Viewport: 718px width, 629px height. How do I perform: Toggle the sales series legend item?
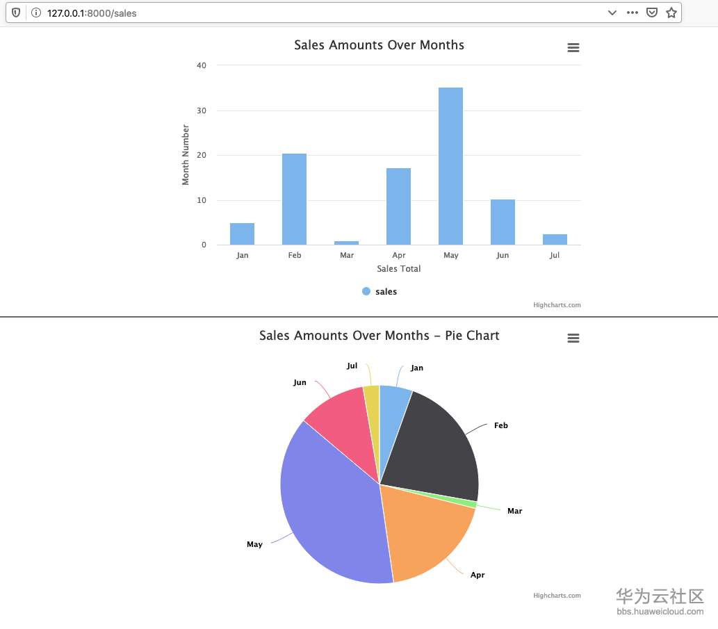point(380,292)
